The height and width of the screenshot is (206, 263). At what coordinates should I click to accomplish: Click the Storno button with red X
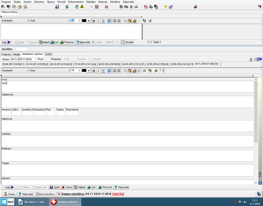pos(67,187)
